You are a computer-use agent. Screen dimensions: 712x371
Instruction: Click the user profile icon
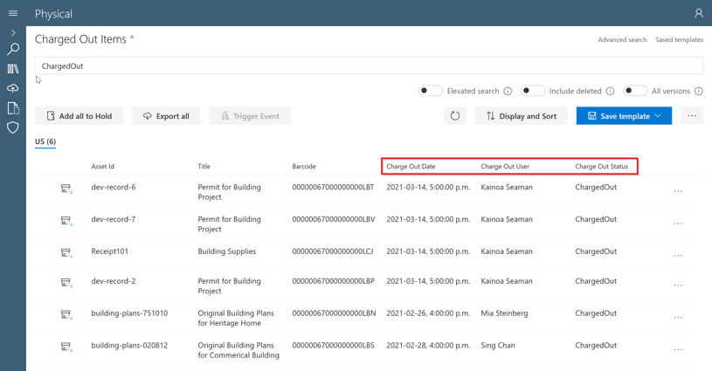tap(698, 13)
